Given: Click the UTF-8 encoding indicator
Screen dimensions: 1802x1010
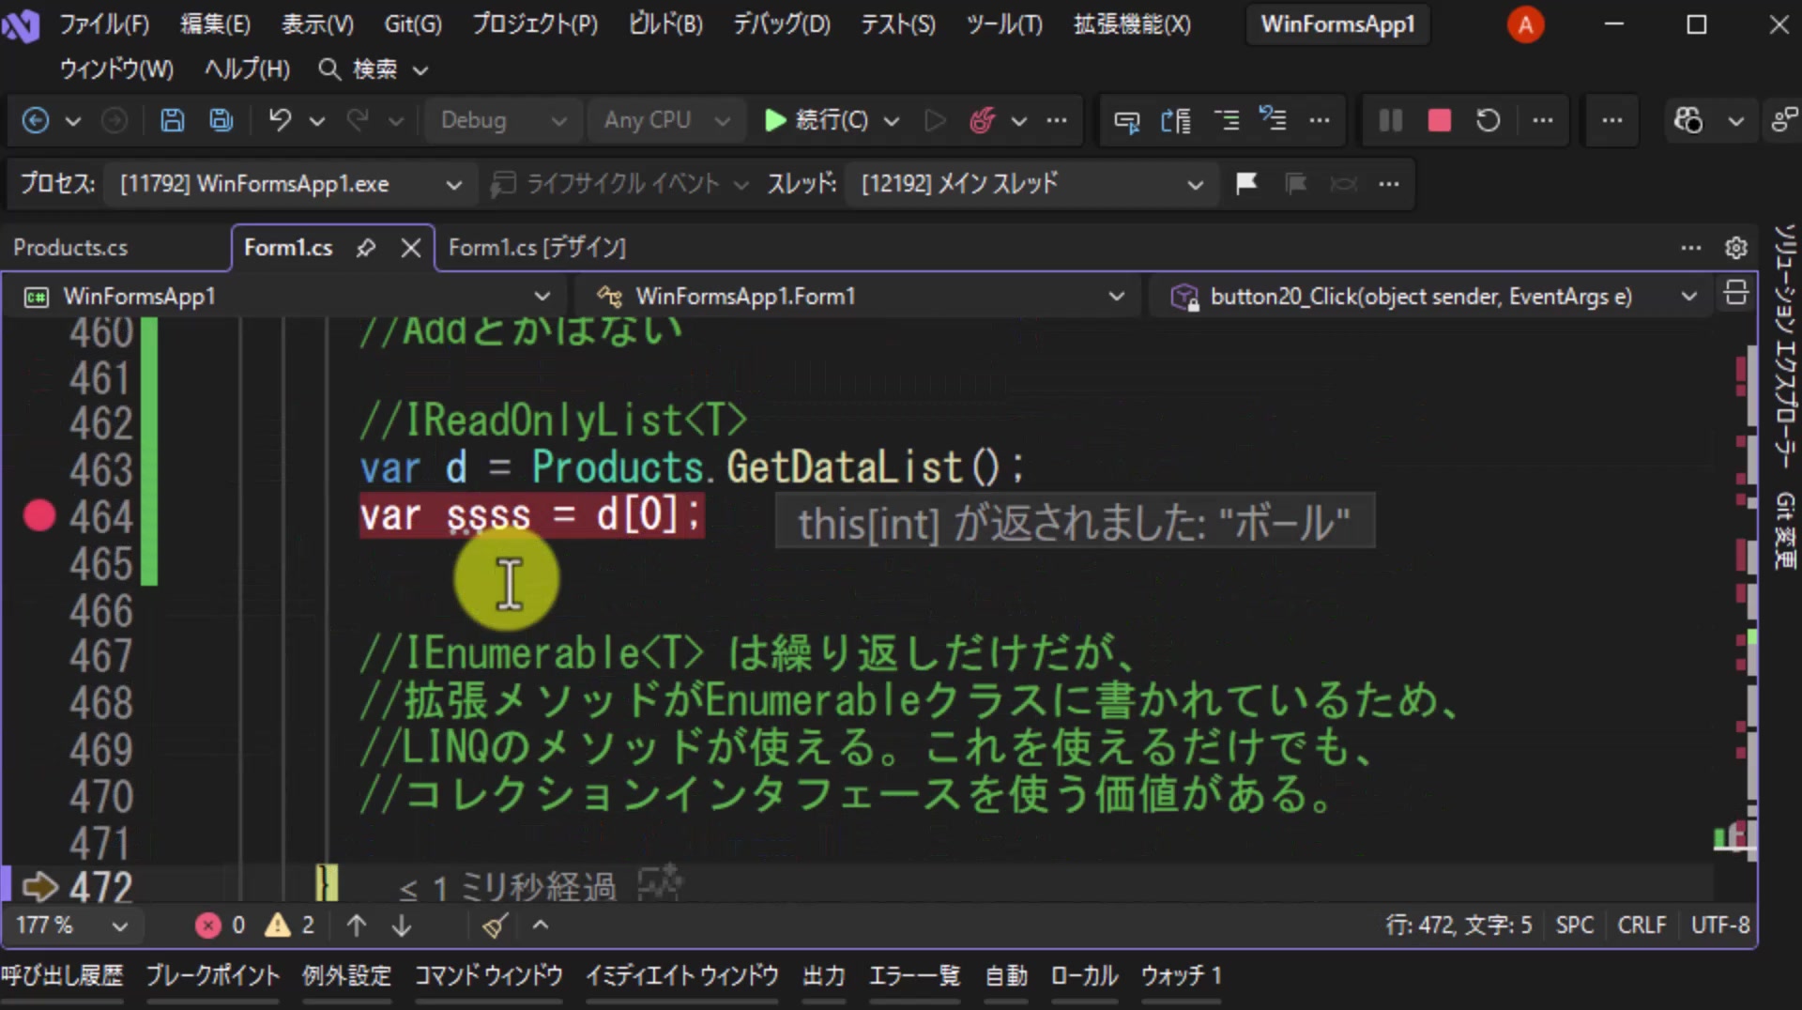Looking at the screenshot, I should [1719, 926].
